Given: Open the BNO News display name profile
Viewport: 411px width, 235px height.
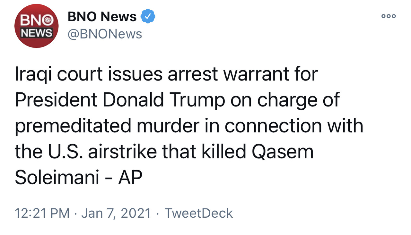Looking at the screenshot, I should pyautogui.click(x=102, y=16).
